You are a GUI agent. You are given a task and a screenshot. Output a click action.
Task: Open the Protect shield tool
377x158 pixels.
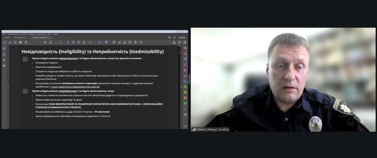click(x=185, y=109)
